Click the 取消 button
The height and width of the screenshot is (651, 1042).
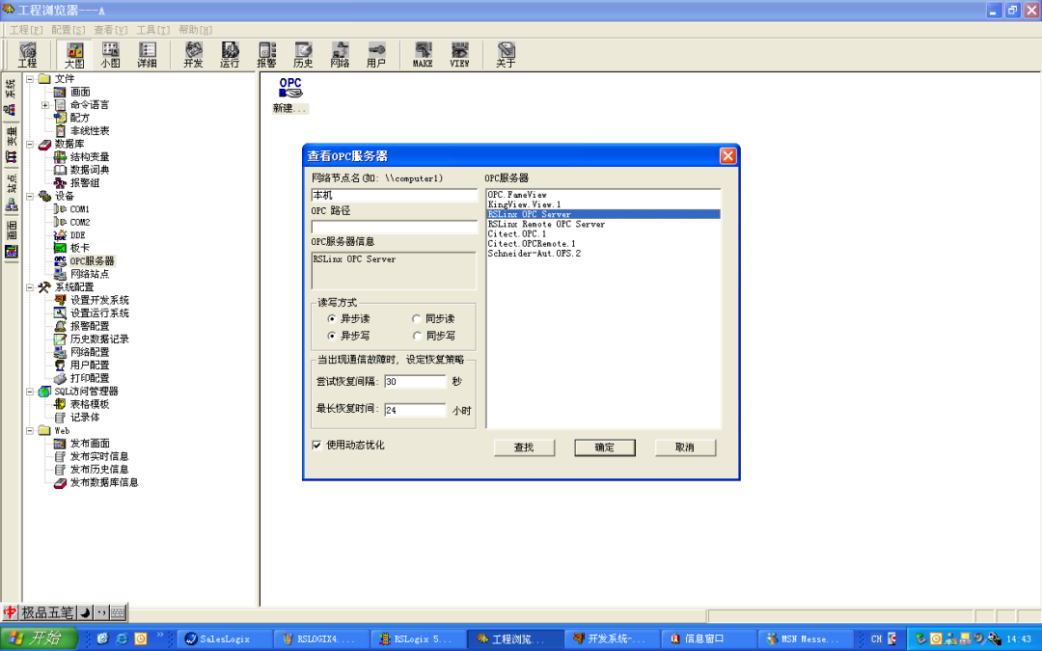[x=685, y=448]
